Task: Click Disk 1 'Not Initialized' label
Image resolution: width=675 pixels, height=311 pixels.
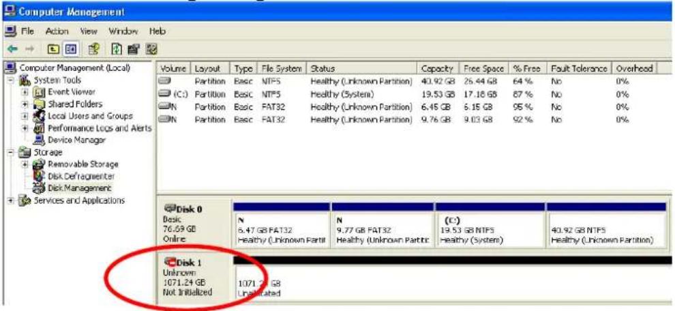Action: tap(187, 292)
